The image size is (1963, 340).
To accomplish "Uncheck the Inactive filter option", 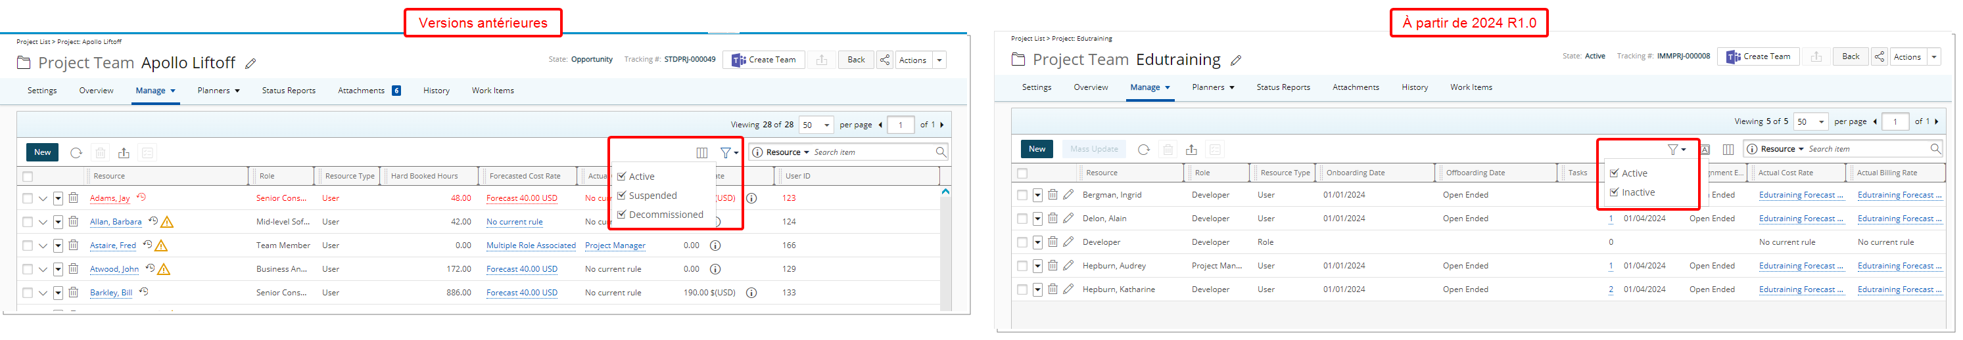I will pos(1614,192).
